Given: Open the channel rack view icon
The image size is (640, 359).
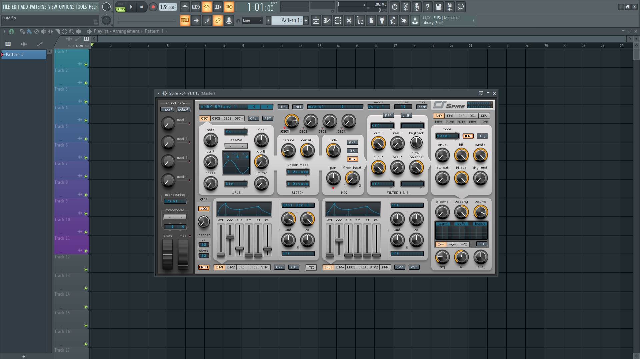Looking at the screenshot, I should click(338, 21).
